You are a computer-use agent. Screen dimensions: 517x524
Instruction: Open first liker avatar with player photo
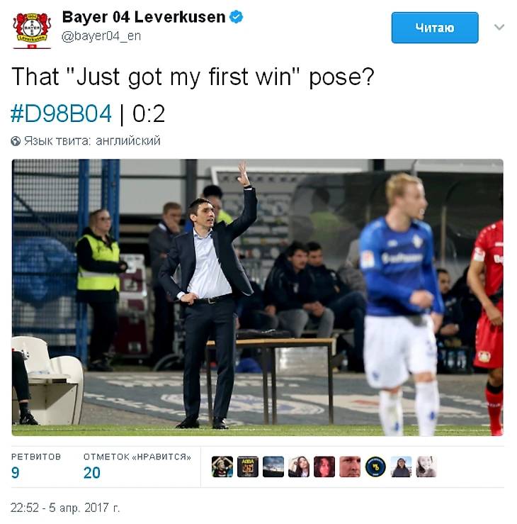[x=222, y=467]
